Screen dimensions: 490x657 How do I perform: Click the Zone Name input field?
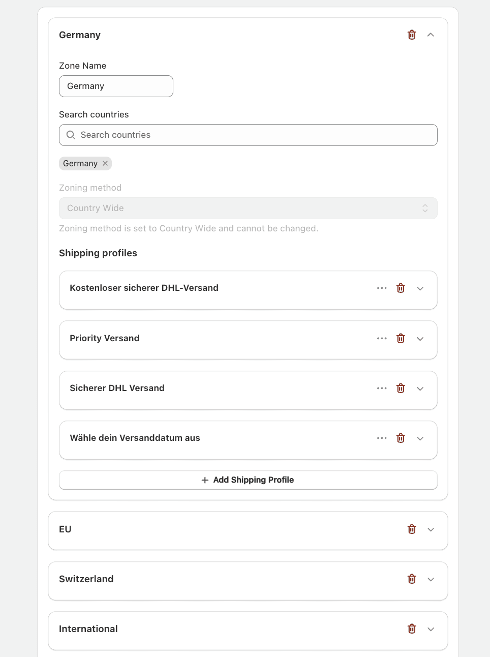coord(116,86)
